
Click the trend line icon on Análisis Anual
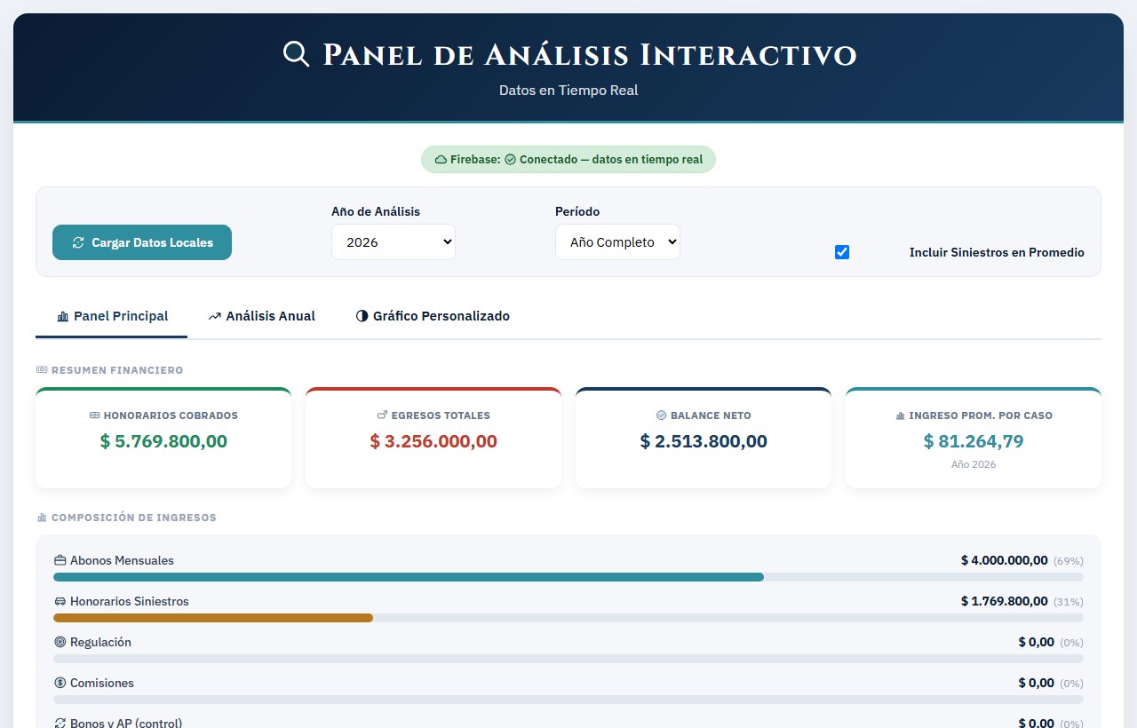pyautogui.click(x=215, y=316)
